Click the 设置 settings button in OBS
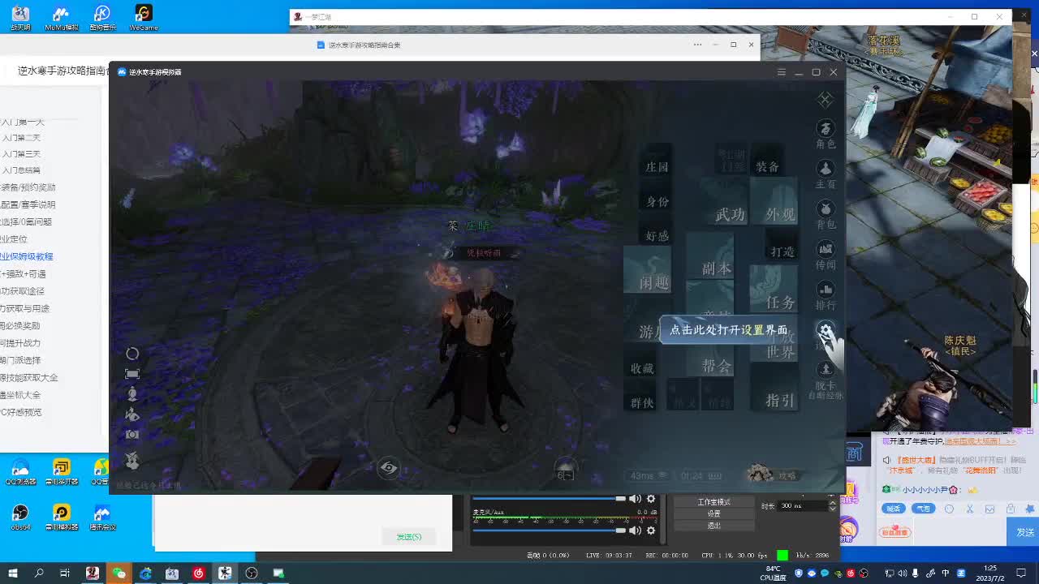Image resolution: width=1039 pixels, height=584 pixels. pos(714,513)
